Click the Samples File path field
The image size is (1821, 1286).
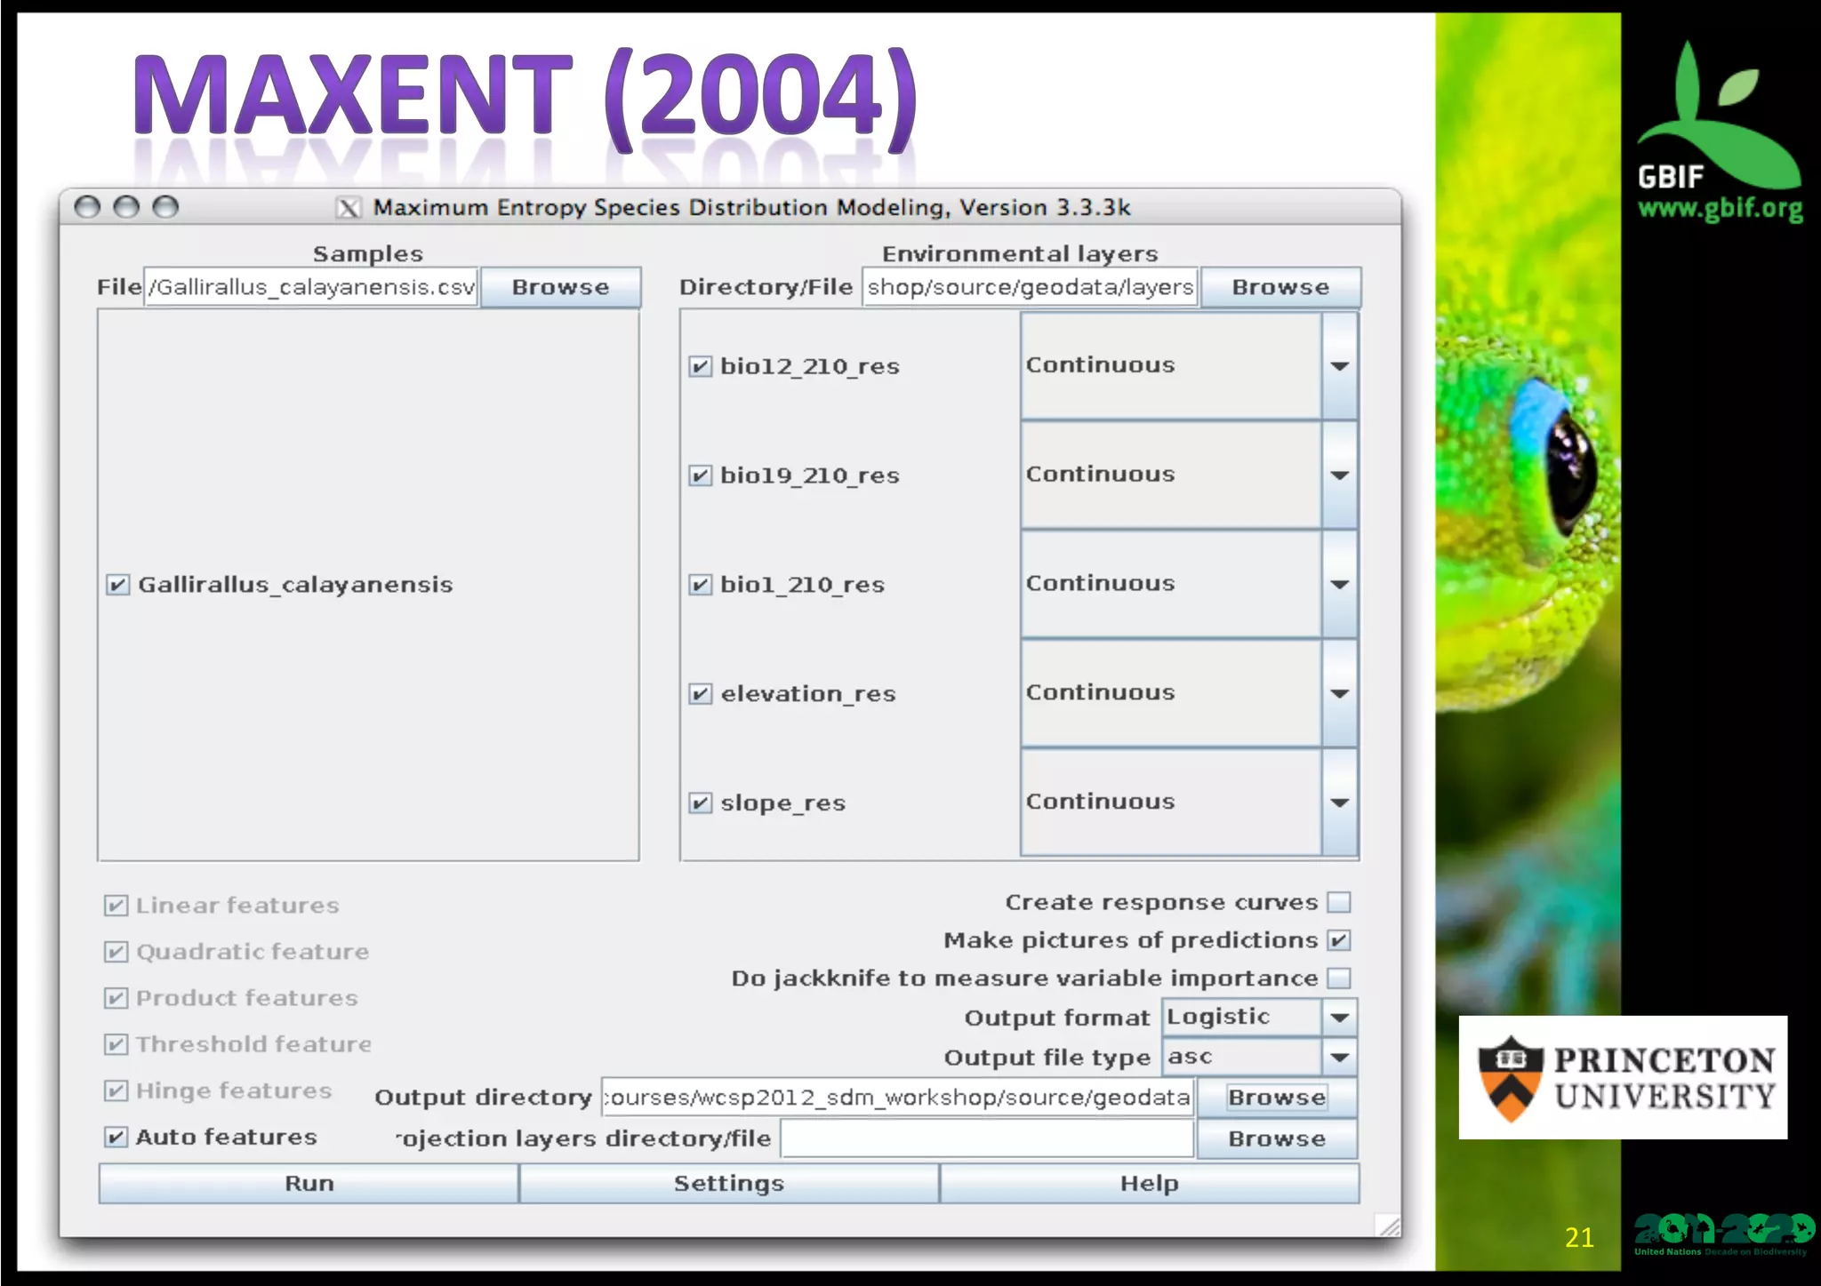pyautogui.click(x=311, y=287)
